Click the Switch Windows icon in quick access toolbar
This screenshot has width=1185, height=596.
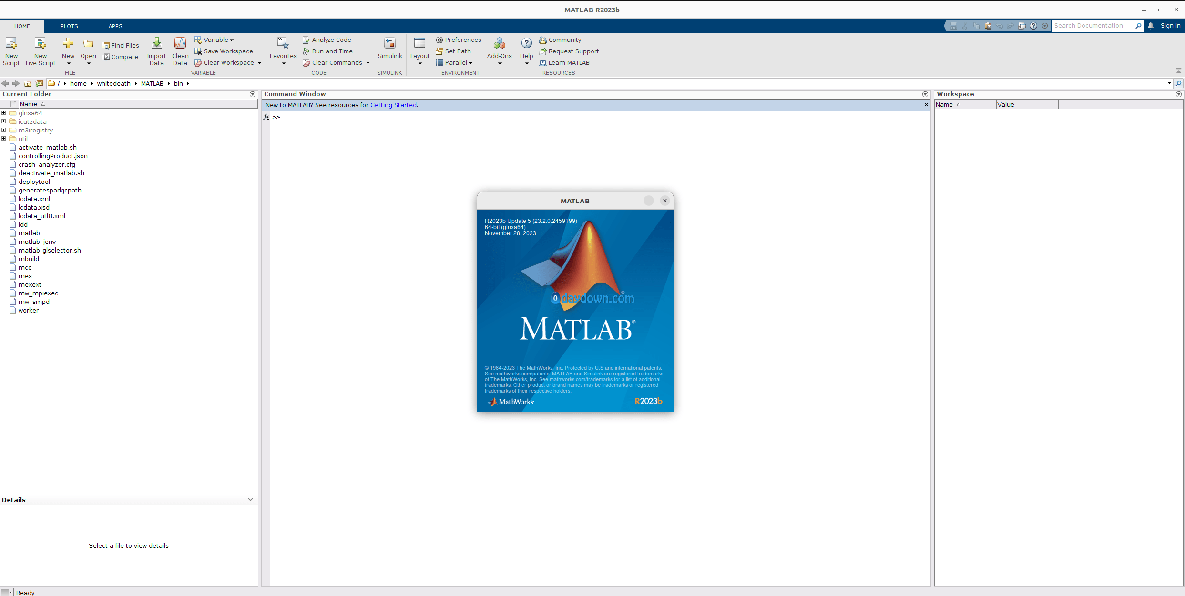(x=1022, y=26)
